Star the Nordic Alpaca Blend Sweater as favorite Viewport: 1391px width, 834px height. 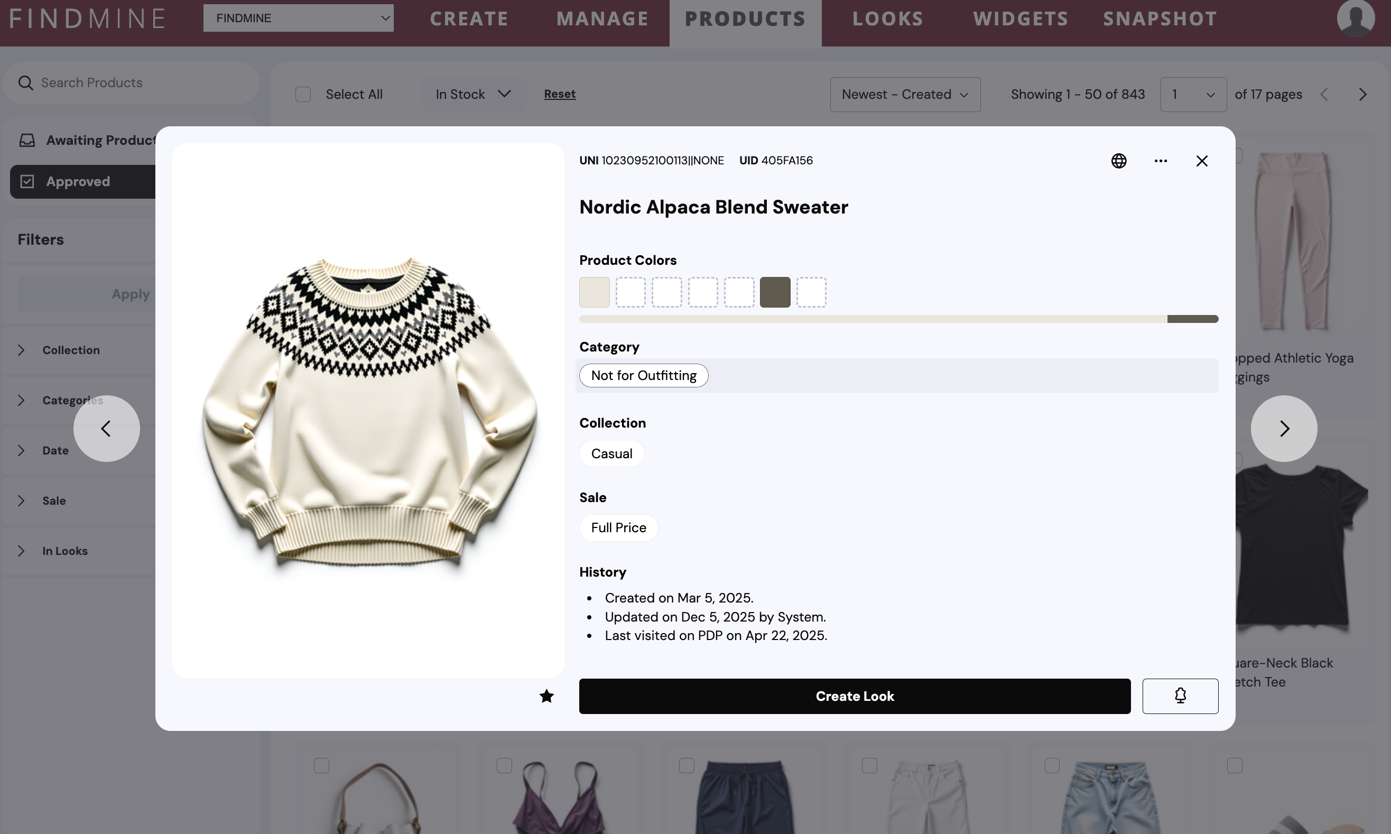546,696
